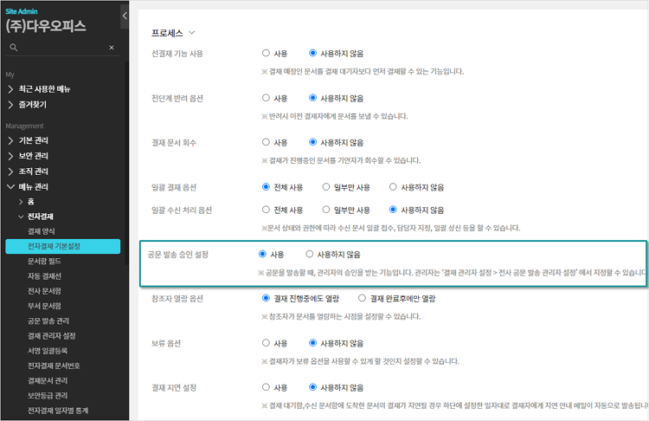The image size is (649, 421).
Task: Choose 일부만 사용 for 일괄 결재 옵션
Action: [326, 186]
